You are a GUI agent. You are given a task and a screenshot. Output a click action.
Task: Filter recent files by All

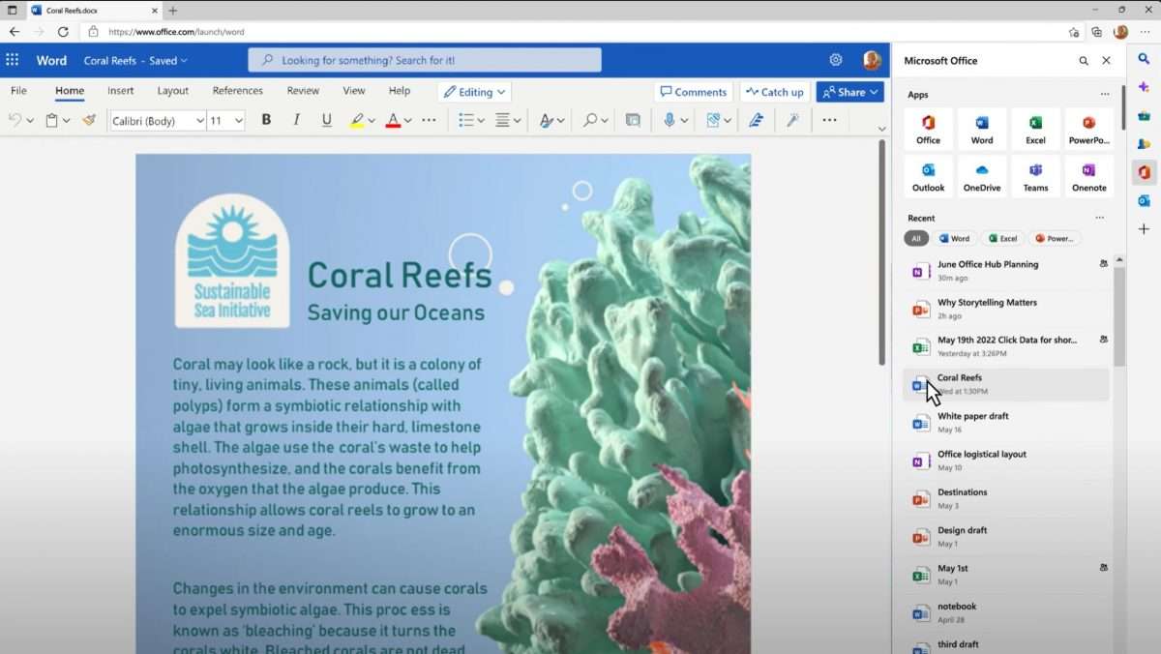pyautogui.click(x=916, y=238)
